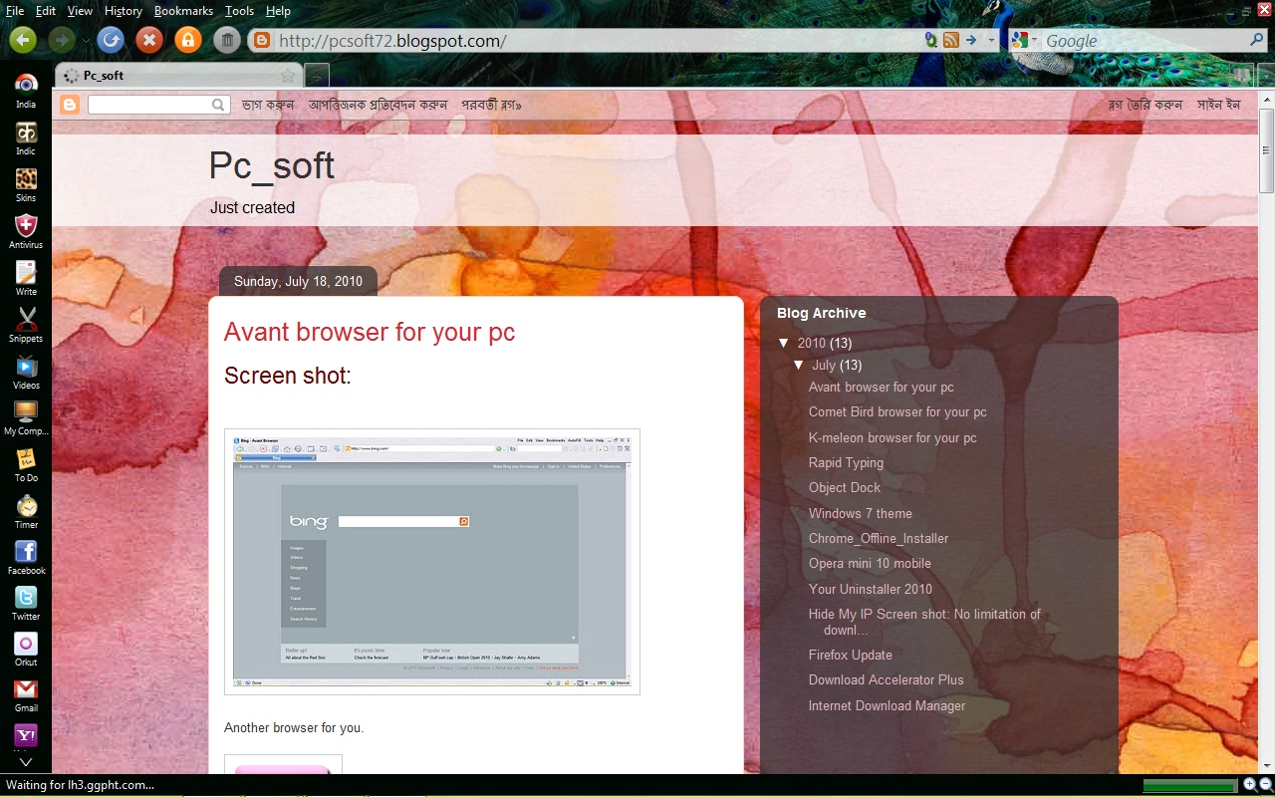Image resolution: width=1275 pixels, height=797 pixels.
Task: Open the Facebook sidebar shortcut
Action: point(26,558)
